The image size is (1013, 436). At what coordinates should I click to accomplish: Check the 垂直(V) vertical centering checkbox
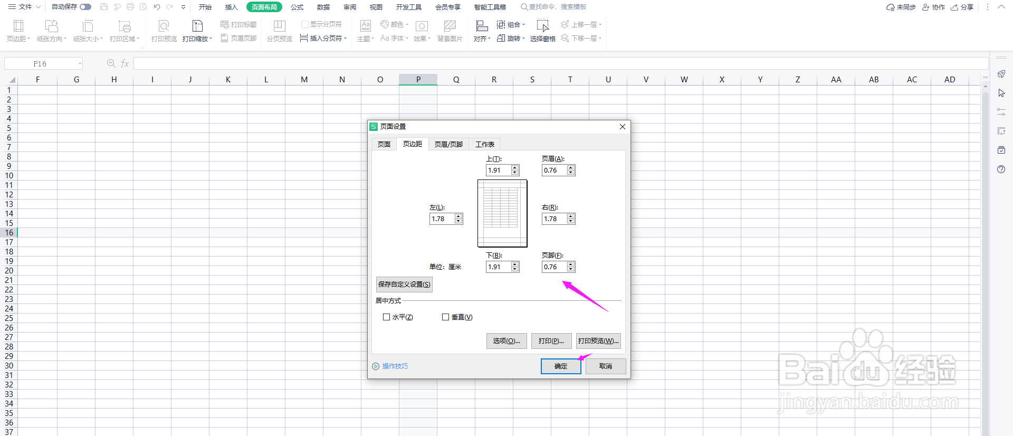click(x=445, y=317)
